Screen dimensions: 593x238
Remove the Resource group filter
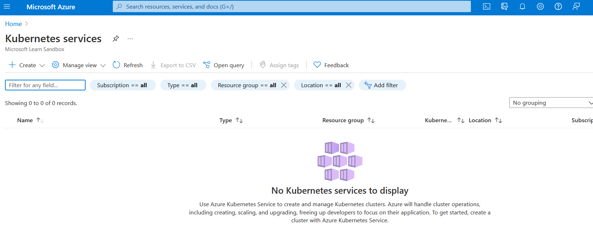(x=284, y=85)
